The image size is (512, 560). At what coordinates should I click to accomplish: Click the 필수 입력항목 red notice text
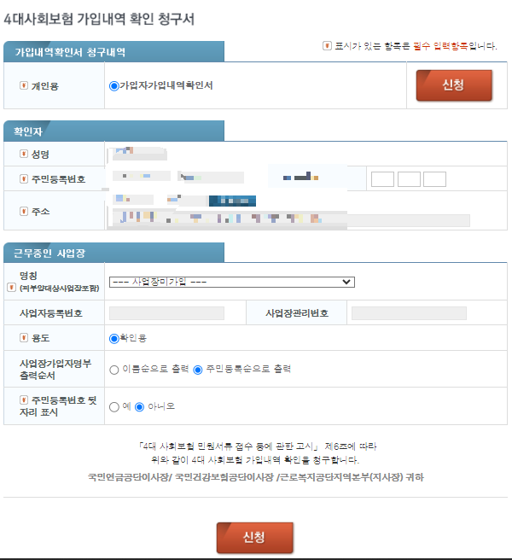click(440, 46)
